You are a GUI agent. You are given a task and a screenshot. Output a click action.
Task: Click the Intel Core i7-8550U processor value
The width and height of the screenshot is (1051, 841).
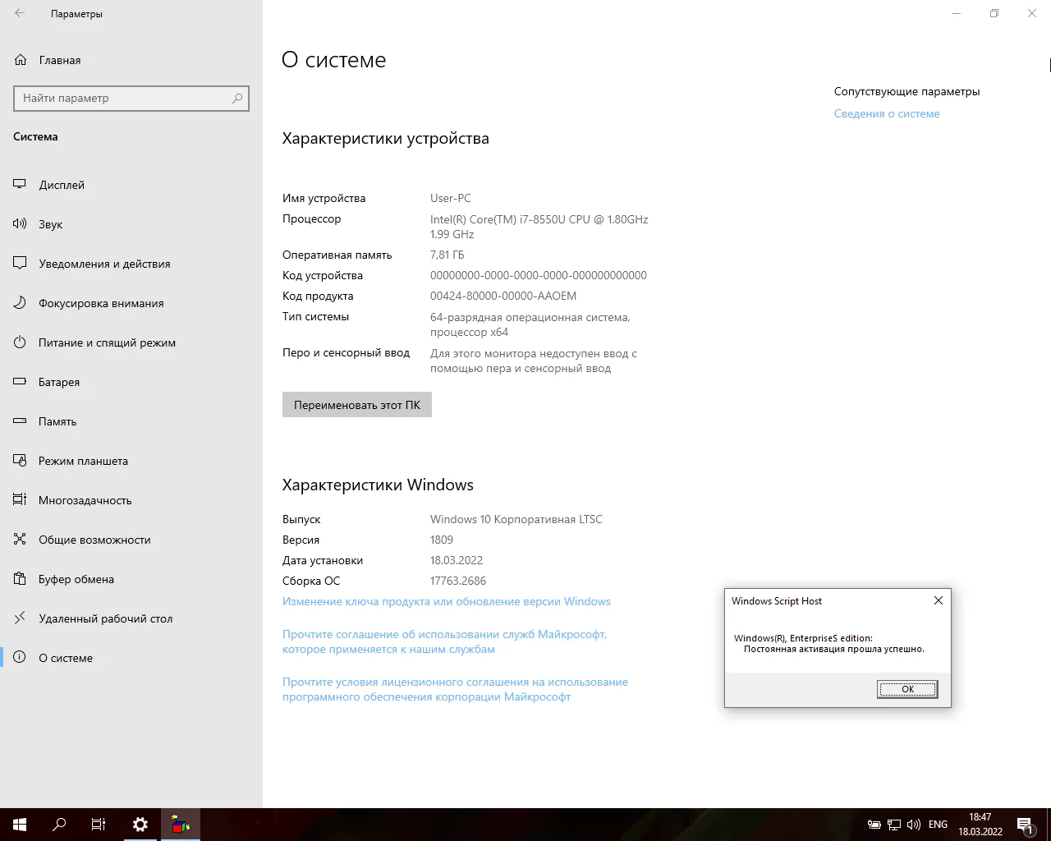point(539,227)
